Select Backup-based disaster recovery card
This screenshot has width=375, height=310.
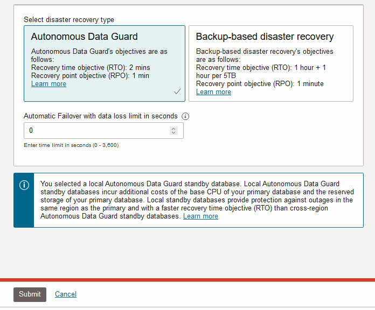271,64
